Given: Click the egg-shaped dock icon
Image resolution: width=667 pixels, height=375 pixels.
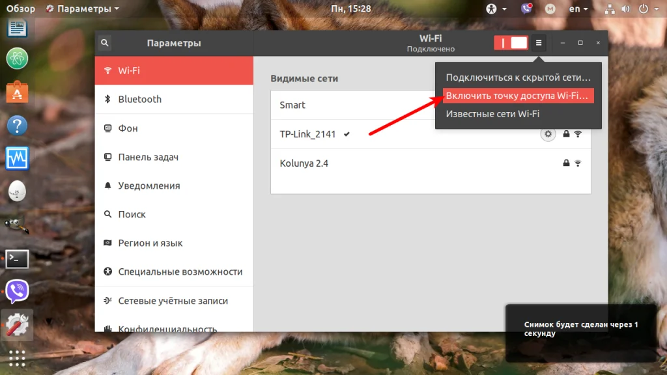Looking at the screenshot, I should (17, 191).
